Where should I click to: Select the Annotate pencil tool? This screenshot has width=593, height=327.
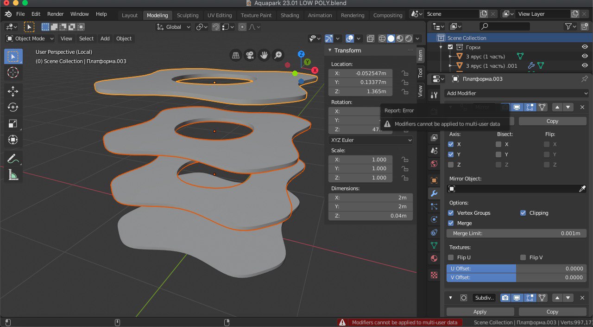coord(13,159)
